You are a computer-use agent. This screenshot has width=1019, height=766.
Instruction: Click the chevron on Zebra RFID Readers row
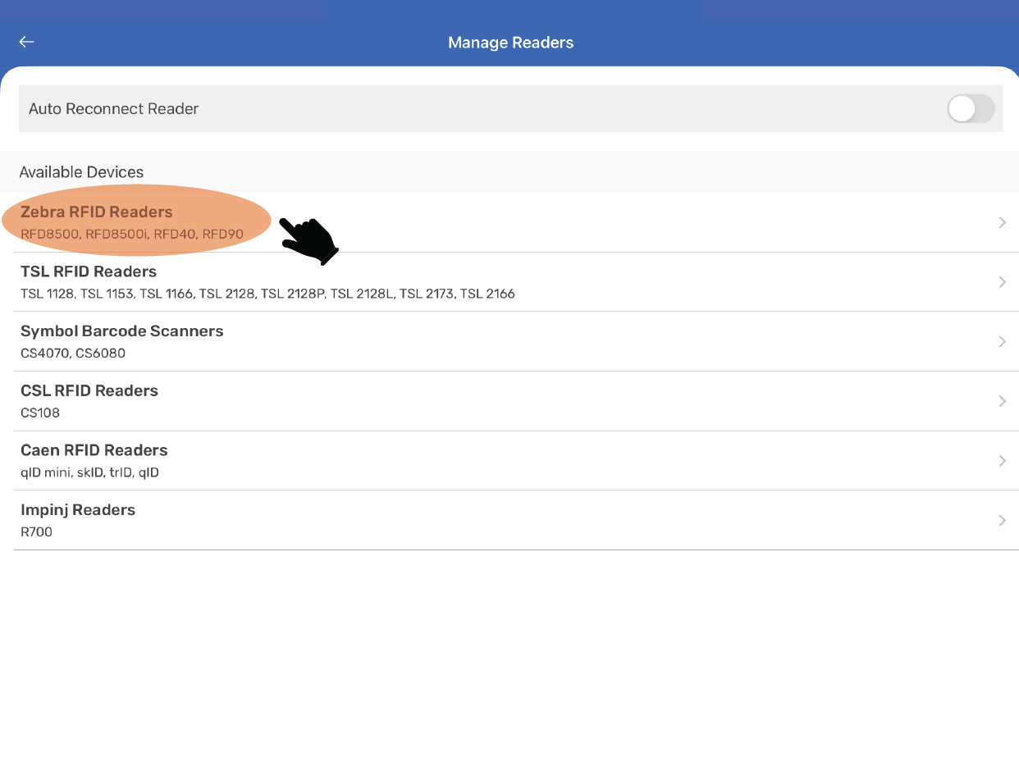coord(1002,222)
